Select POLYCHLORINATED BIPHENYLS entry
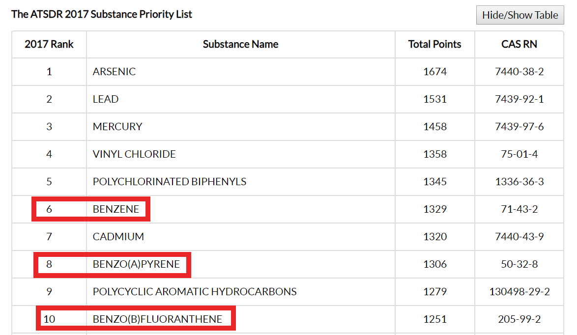Screen dimensions: 577x335 pyautogui.click(x=169, y=182)
